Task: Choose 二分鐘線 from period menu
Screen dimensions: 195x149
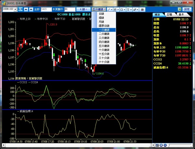Action: [x=104, y=34]
